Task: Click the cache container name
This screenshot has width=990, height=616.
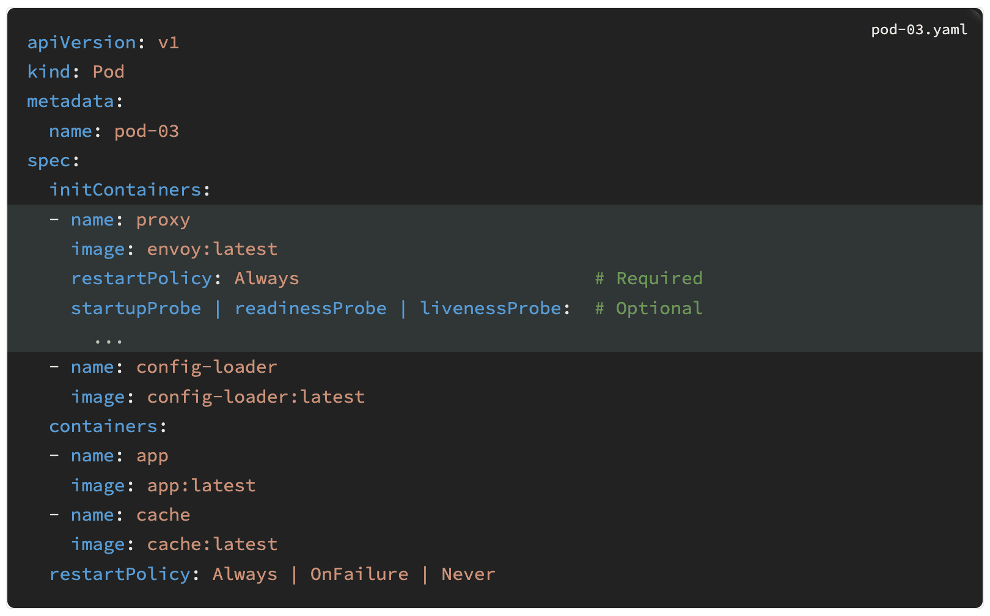Action: click(x=163, y=515)
